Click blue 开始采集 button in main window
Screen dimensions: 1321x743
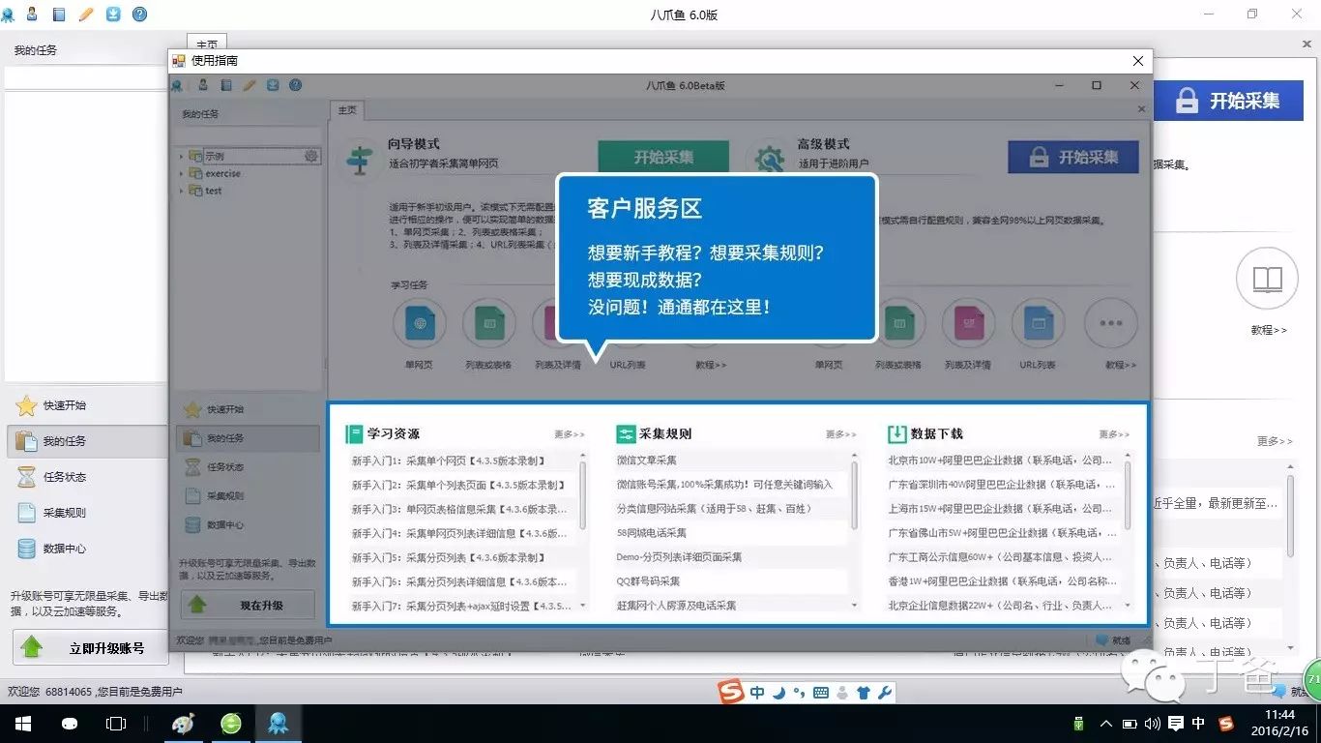pyautogui.click(x=1228, y=101)
